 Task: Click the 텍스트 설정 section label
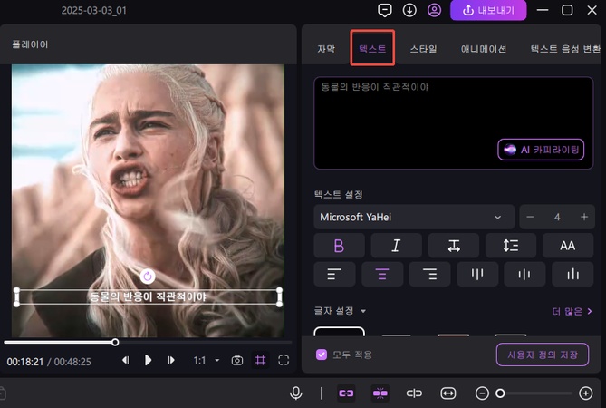tap(339, 194)
